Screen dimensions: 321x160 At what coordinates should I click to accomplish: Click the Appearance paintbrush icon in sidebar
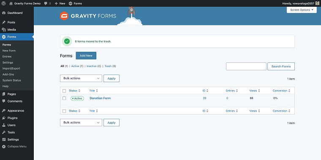(x=4, y=111)
